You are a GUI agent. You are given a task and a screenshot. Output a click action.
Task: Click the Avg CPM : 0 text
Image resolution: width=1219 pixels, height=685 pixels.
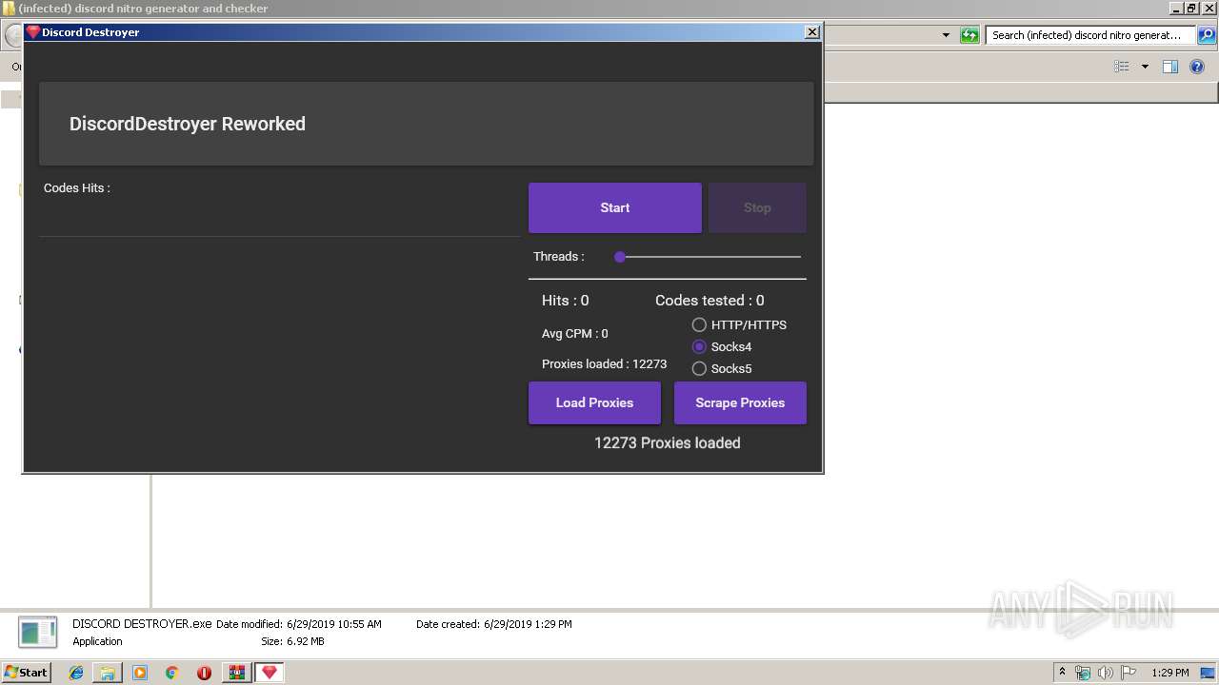(575, 333)
